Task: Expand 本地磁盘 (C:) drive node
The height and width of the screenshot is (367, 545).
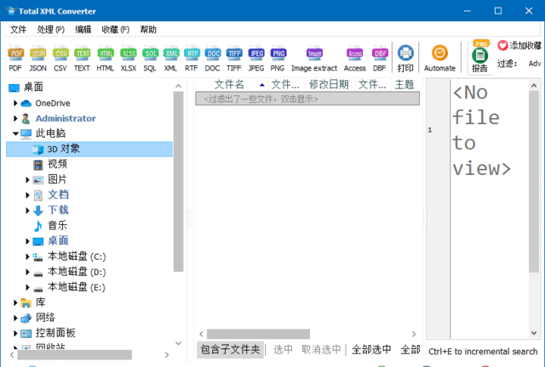Action: [27, 257]
